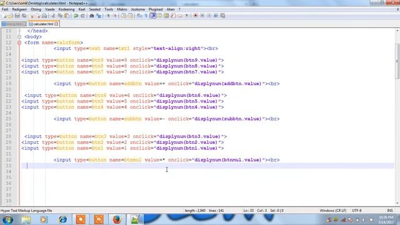400x225 pixels.
Task: Click the Save All toolbar icon
Action: pos(24,16)
